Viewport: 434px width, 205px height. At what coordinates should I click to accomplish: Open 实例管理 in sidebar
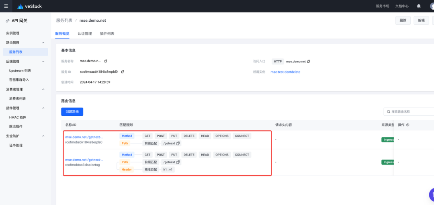click(x=13, y=33)
